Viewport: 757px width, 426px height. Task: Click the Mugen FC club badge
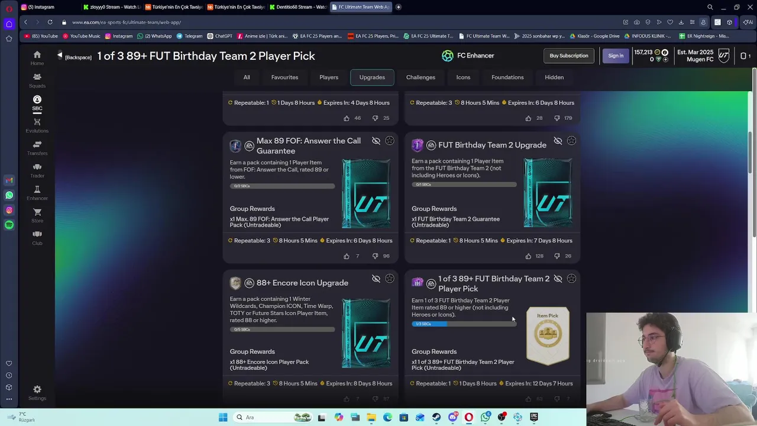[x=724, y=56]
